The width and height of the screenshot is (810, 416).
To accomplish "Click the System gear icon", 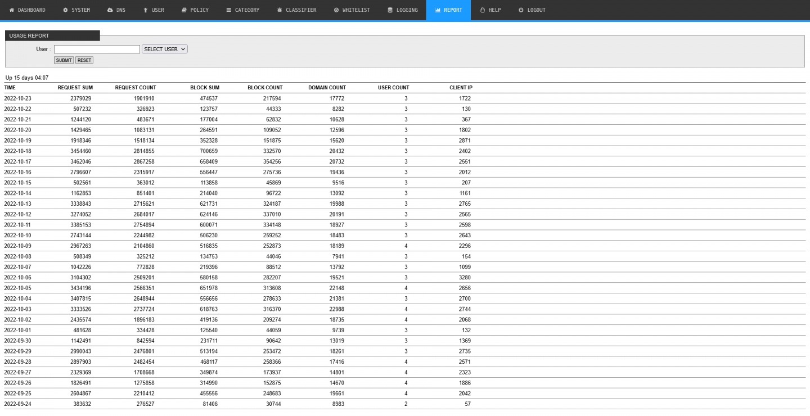I will pyautogui.click(x=65, y=10).
